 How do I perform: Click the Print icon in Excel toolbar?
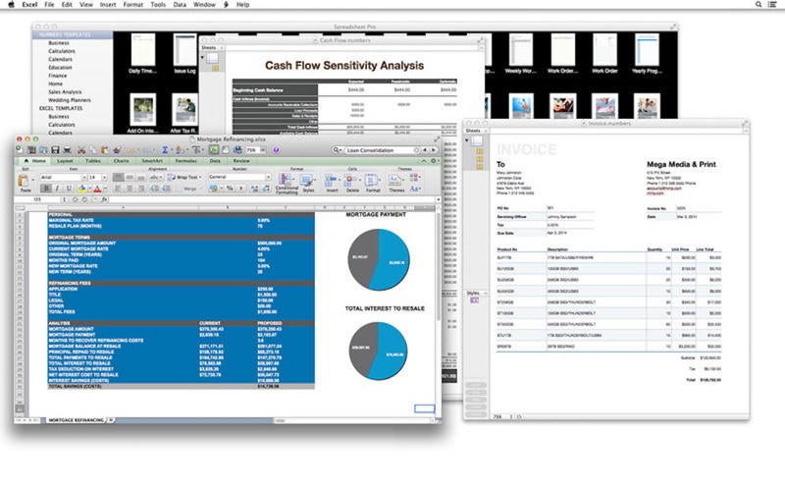click(x=67, y=150)
